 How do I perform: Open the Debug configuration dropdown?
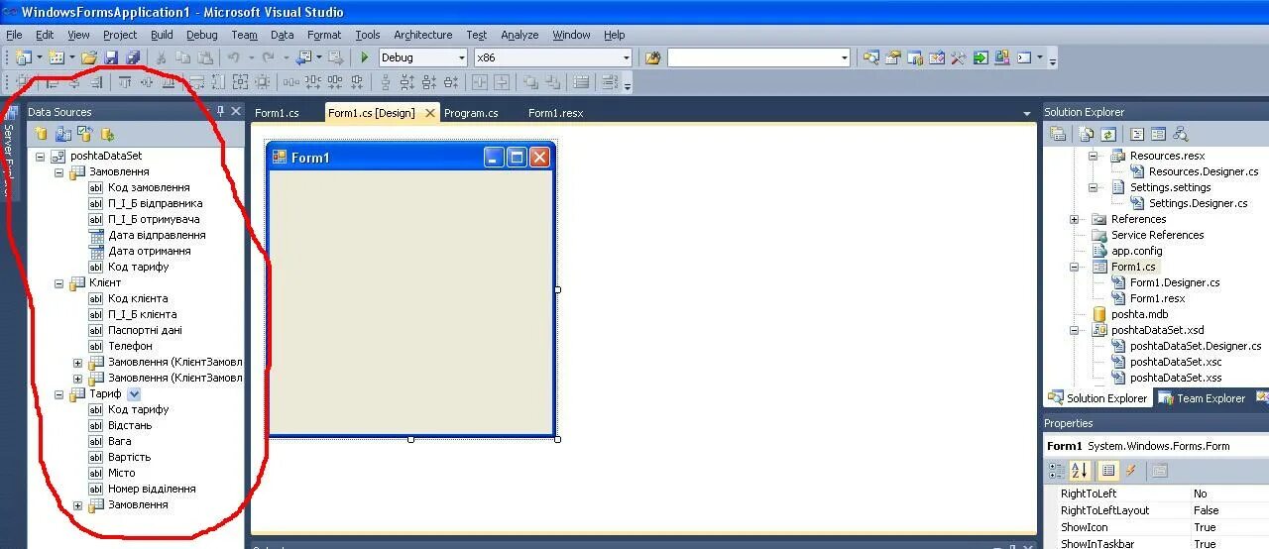click(461, 57)
